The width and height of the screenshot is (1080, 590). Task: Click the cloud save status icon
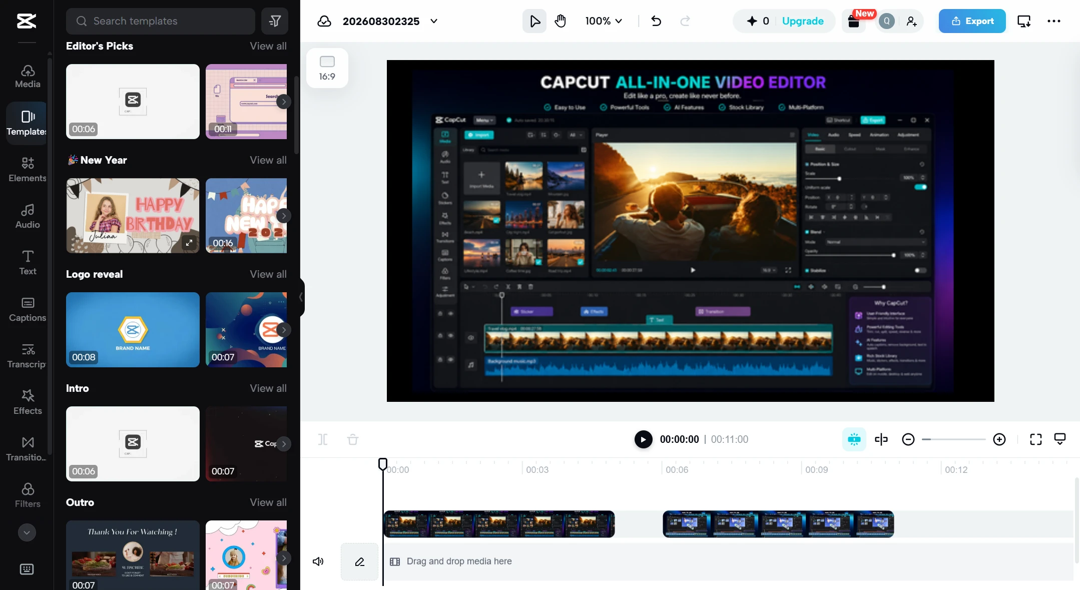(x=324, y=21)
